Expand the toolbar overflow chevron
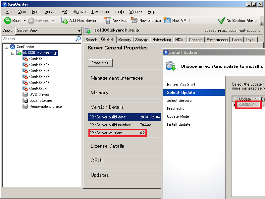 coord(261,23)
